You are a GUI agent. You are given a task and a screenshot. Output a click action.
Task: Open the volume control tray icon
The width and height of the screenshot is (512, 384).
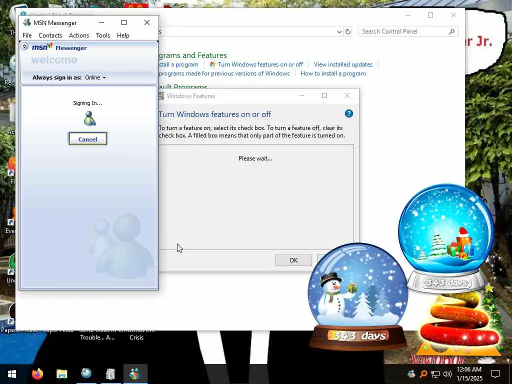[447, 374]
